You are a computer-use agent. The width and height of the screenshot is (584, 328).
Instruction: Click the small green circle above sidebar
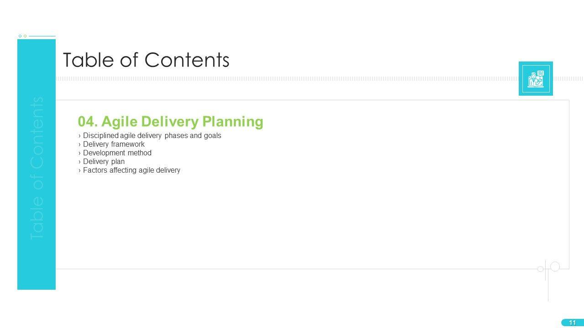(25, 36)
